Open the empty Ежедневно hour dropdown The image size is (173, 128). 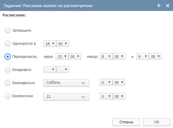[x=50, y=69]
